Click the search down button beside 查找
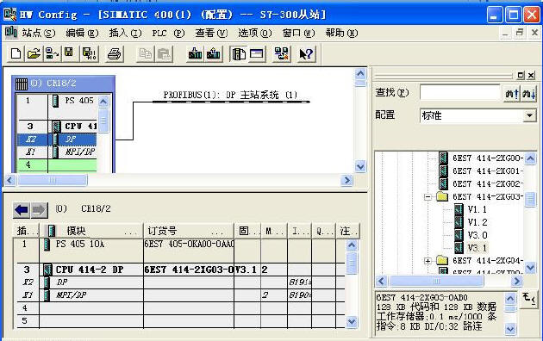 [529, 94]
